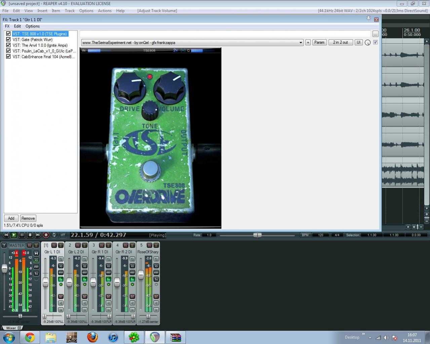This screenshot has height=344, width=430.
Task: Click master track help question icon
Action: 4,245
